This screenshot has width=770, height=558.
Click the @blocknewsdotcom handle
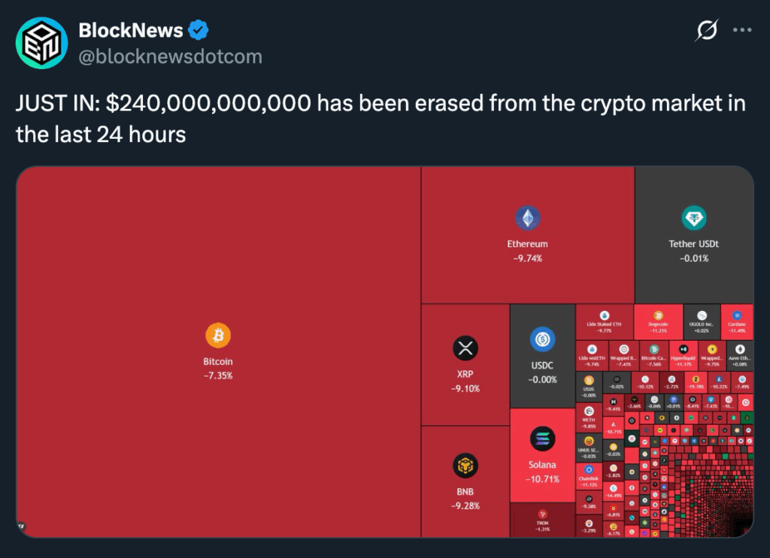tap(171, 56)
